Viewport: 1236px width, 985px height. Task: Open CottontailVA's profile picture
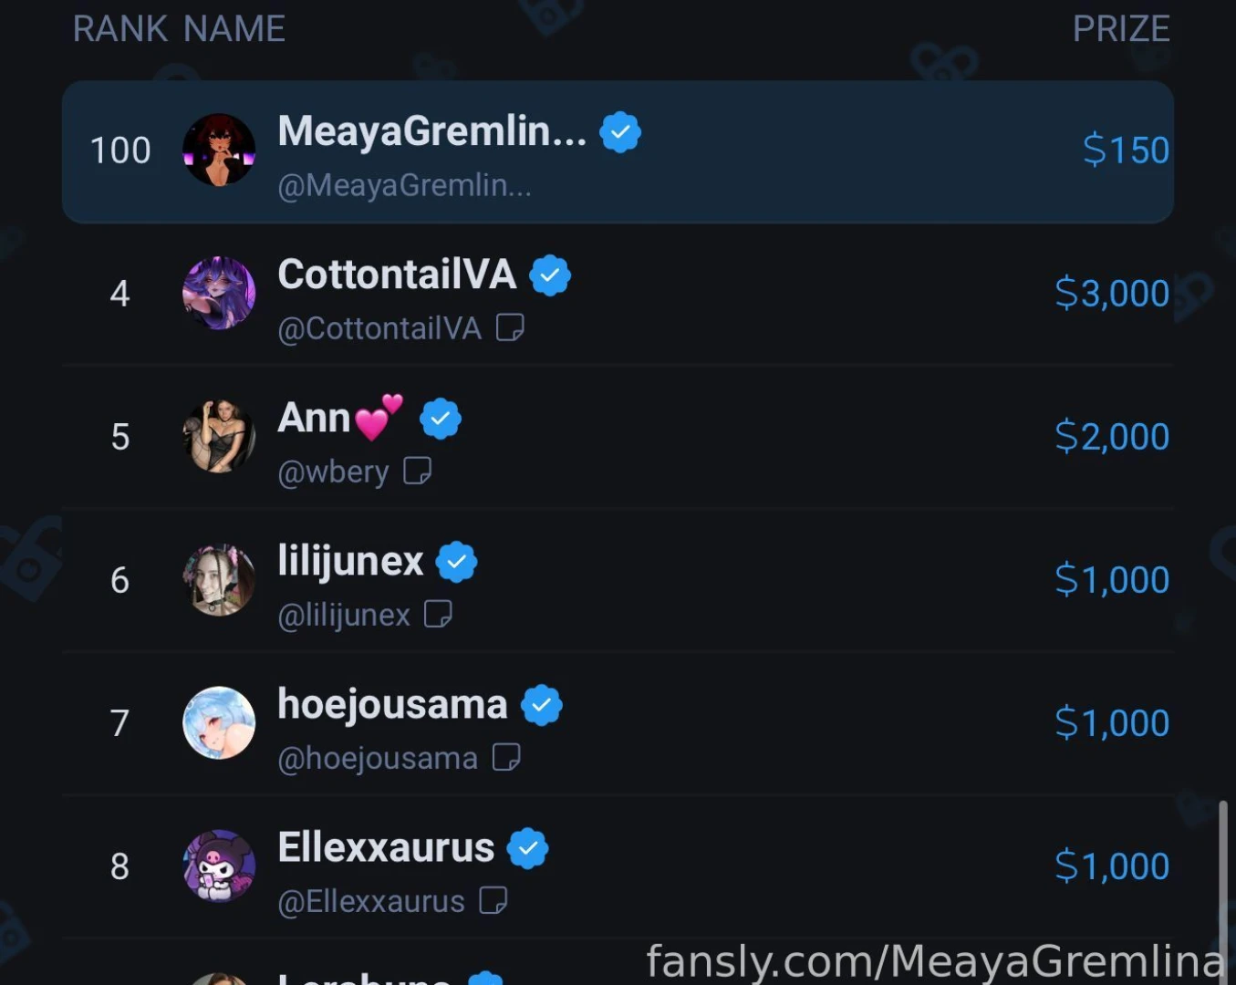pyautogui.click(x=219, y=294)
